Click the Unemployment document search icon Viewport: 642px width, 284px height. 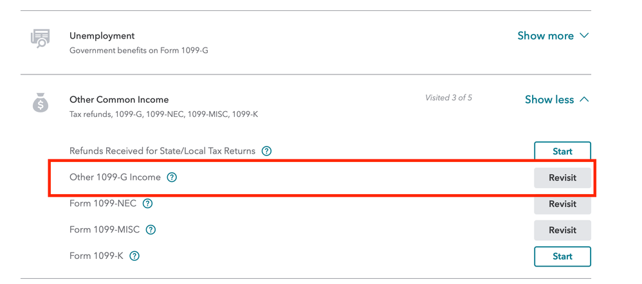[40, 39]
